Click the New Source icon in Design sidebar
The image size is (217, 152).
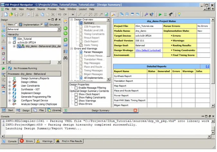[x=4, y=25]
